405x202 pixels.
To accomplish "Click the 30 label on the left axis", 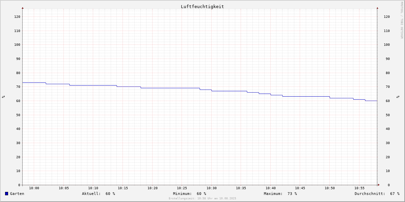I will pyautogui.click(x=18, y=143).
